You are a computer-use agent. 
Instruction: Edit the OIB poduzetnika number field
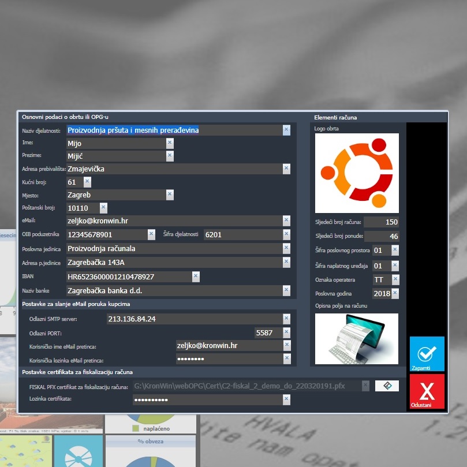(x=107, y=234)
